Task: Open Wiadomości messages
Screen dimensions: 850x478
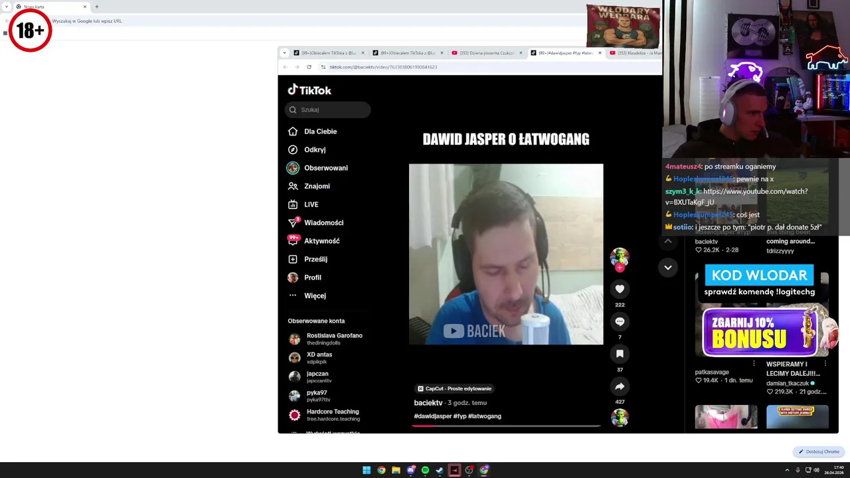Action: pos(315,222)
